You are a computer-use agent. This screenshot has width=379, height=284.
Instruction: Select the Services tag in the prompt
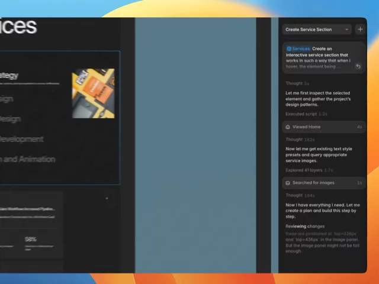(x=298, y=49)
